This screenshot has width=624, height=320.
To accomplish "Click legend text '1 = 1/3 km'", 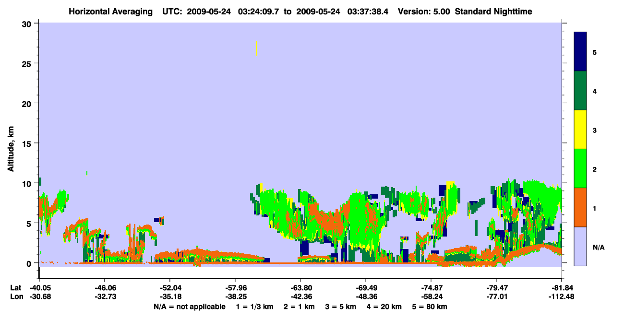I will pyautogui.click(x=254, y=307).
